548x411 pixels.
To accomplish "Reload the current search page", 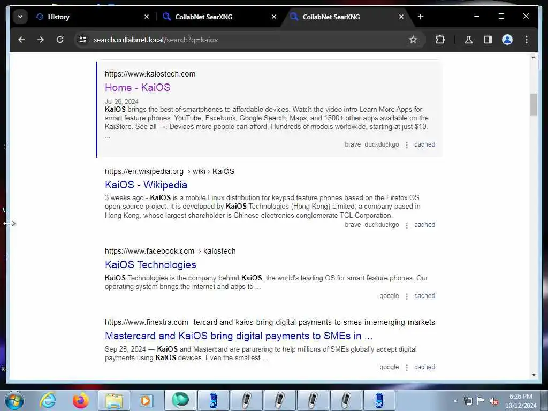I will coord(60,40).
